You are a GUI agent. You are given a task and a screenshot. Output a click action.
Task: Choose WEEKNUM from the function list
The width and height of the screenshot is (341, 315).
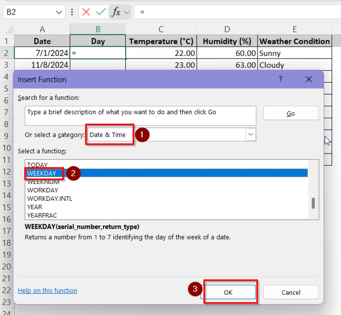click(43, 182)
